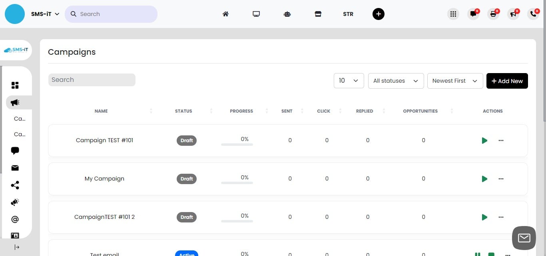Click the black plus create button
The height and width of the screenshot is (256, 546).
pyautogui.click(x=378, y=14)
